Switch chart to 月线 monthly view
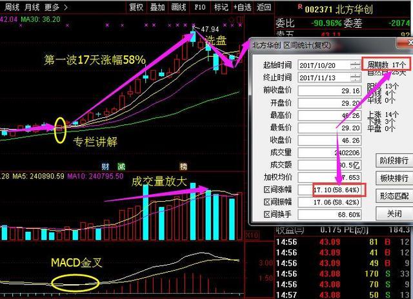 [32, 7]
